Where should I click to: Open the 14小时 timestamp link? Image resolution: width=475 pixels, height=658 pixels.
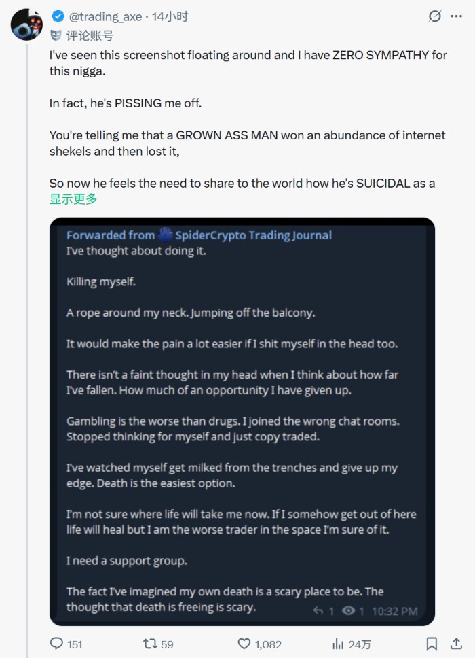tap(170, 16)
